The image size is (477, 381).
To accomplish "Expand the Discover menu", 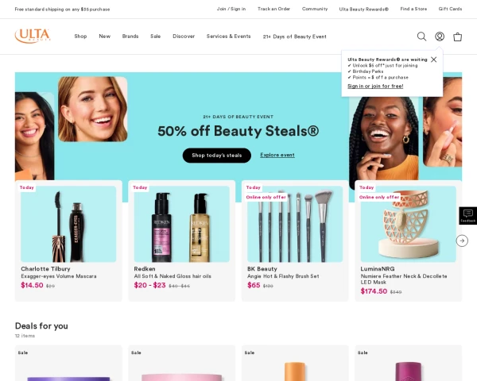I will point(184,37).
